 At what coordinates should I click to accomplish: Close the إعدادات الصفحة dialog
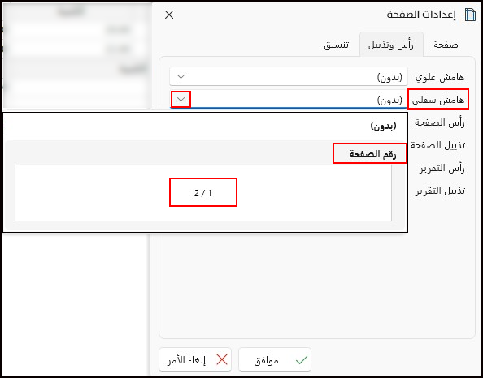pos(169,15)
